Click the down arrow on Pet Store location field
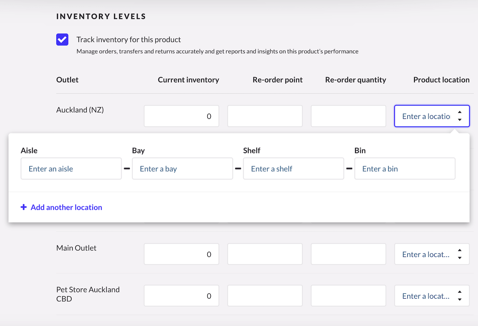 [x=460, y=300]
